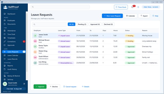Image resolution: width=164 pixels, height=94 pixels.
Task: Click the sidebar vertical scrollbar
Action: [x=27, y=42]
